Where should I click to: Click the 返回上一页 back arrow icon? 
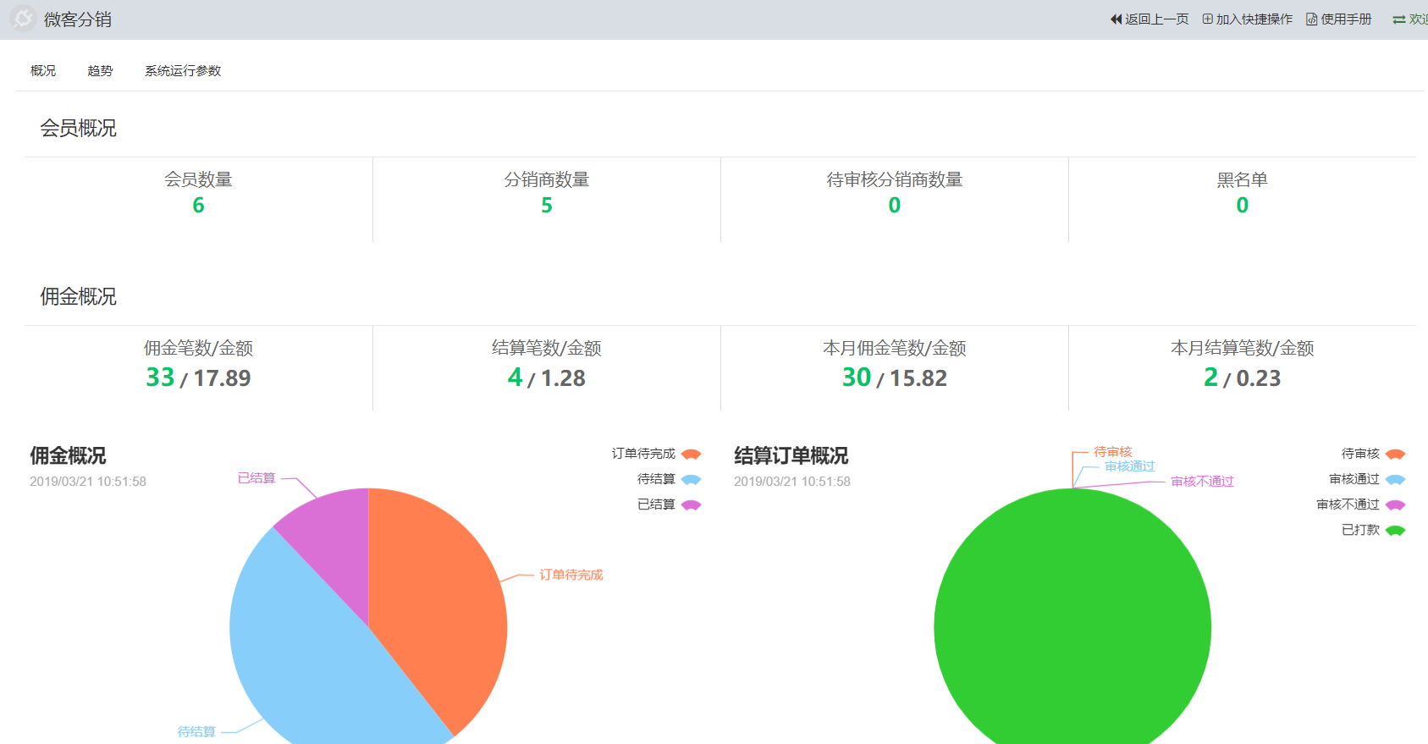1116,19
